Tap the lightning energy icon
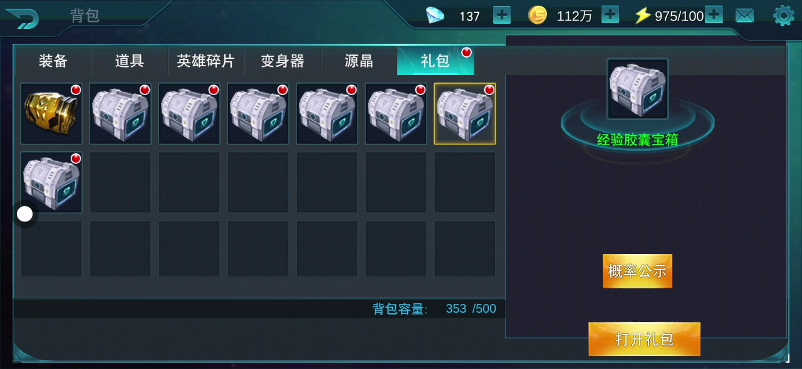Viewport: 802px width, 369px height. [x=642, y=16]
